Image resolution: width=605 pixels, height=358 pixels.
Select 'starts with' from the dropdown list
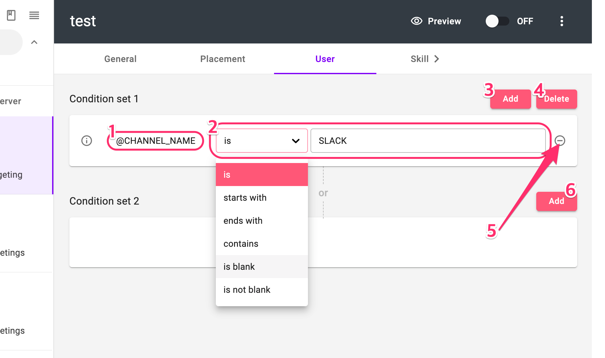[x=245, y=198]
